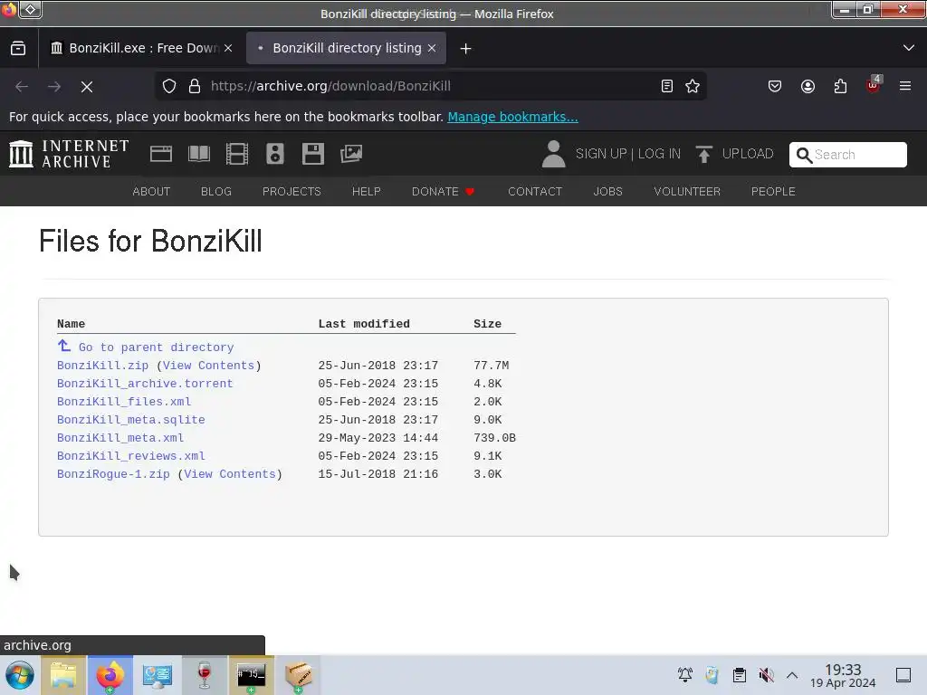Viewport: 927px width, 695px height.
Task: Open BonziKill_reviews.xml
Action: pos(131,456)
